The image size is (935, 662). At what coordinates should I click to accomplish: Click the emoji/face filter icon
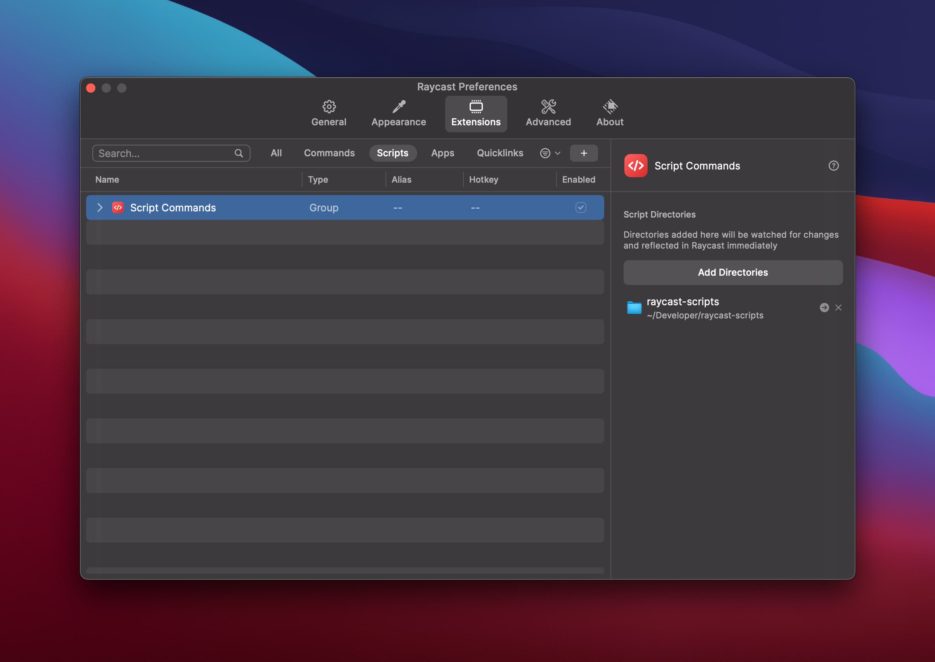pyautogui.click(x=546, y=152)
